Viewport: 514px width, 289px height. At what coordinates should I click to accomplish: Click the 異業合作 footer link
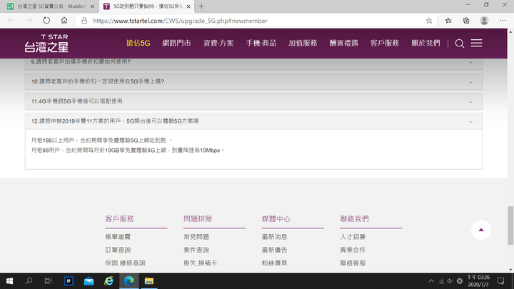coord(353,250)
